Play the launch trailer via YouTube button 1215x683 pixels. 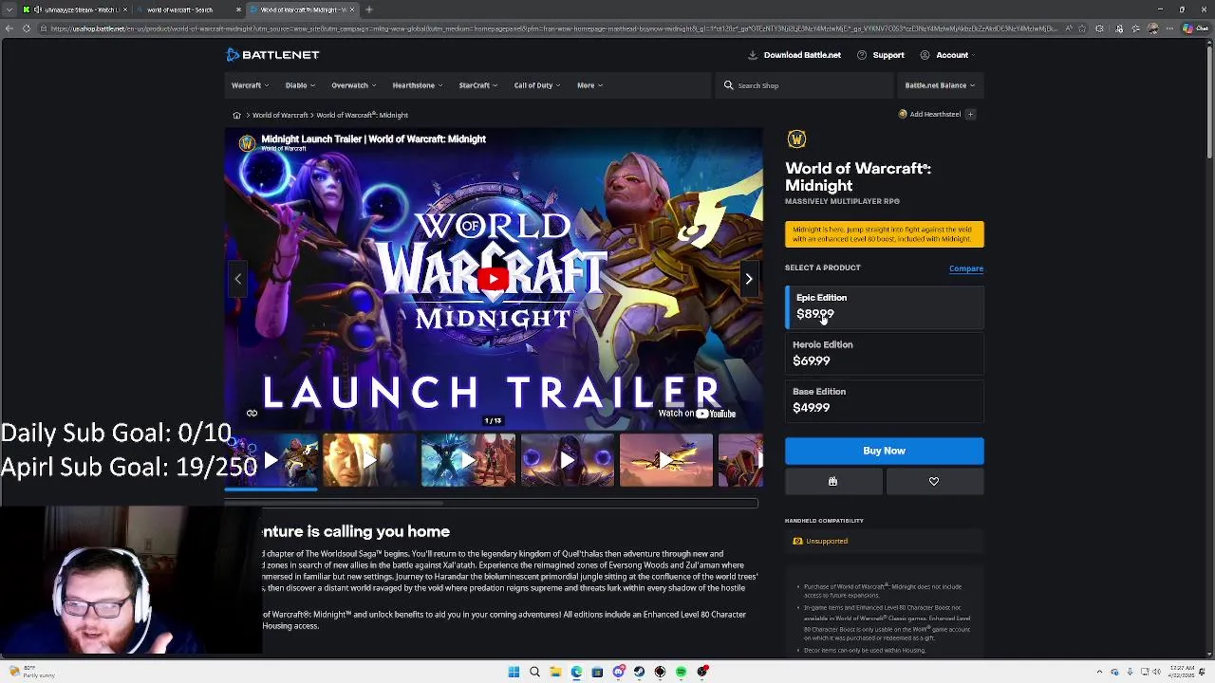(493, 279)
